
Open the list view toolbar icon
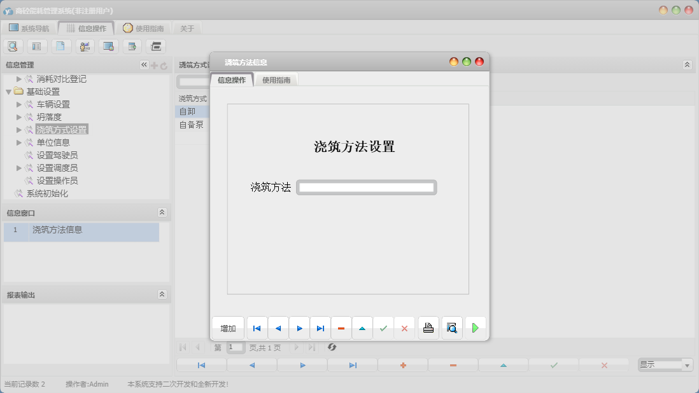click(38, 46)
